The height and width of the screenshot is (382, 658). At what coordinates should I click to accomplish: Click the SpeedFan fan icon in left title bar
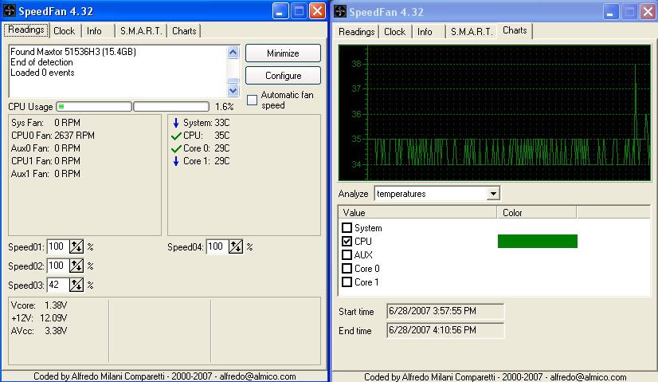coord(10,11)
